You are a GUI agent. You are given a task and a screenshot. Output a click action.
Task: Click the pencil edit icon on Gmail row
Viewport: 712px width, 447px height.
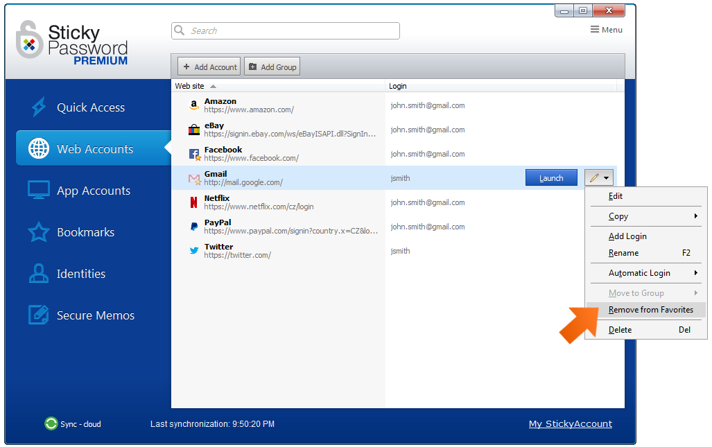(x=594, y=178)
